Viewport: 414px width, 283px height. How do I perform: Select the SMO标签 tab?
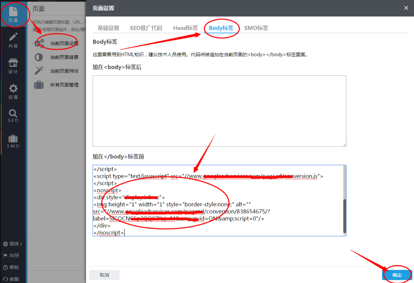[x=256, y=28]
